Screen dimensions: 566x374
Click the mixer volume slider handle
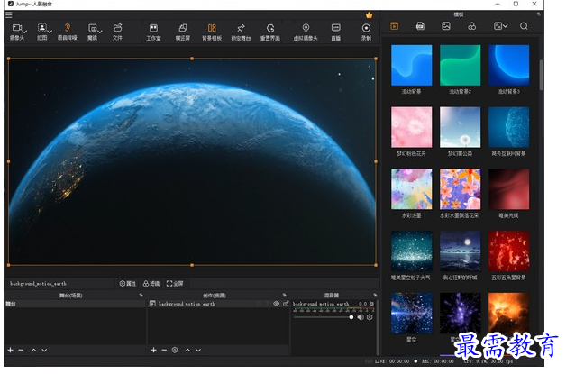click(351, 317)
